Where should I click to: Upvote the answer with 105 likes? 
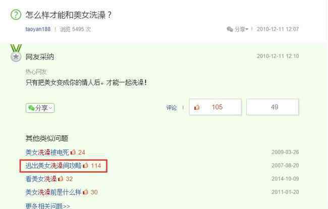(215, 107)
